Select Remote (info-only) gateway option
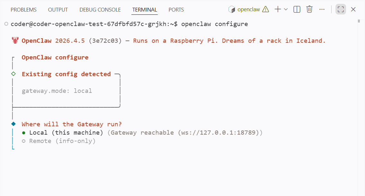Viewport: 365px width, 196px height. pyautogui.click(x=59, y=141)
